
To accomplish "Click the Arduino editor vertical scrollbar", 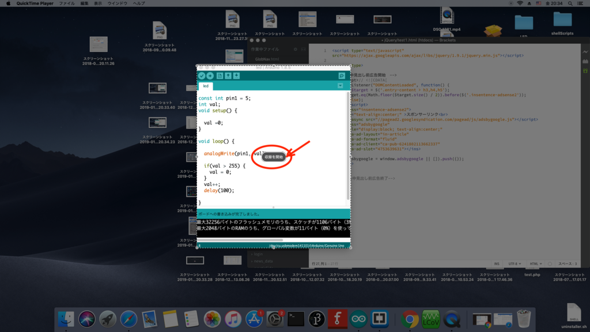I will (x=348, y=147).
